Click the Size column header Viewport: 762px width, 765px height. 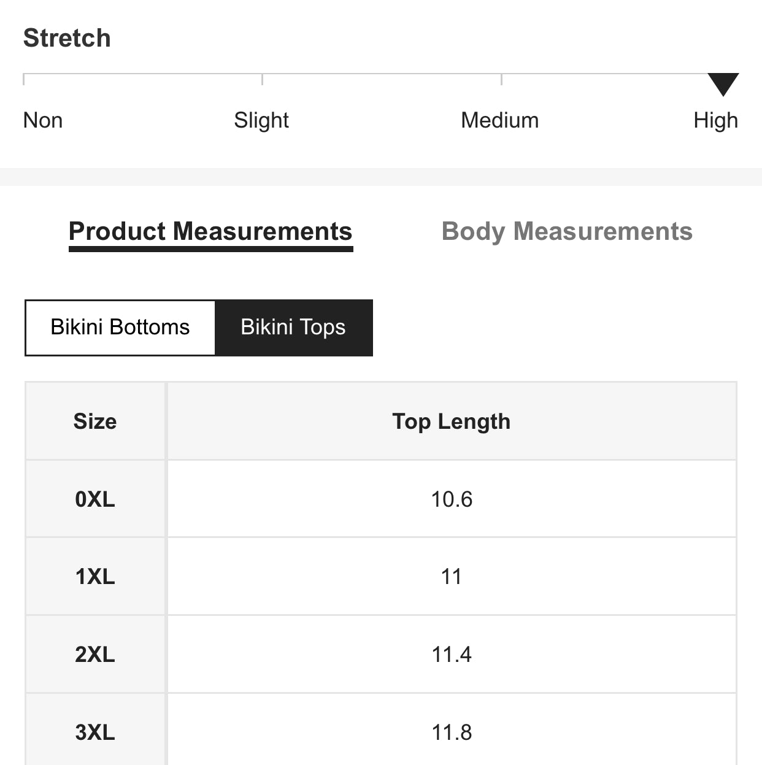pyautogui.click(x=95, y=421)
